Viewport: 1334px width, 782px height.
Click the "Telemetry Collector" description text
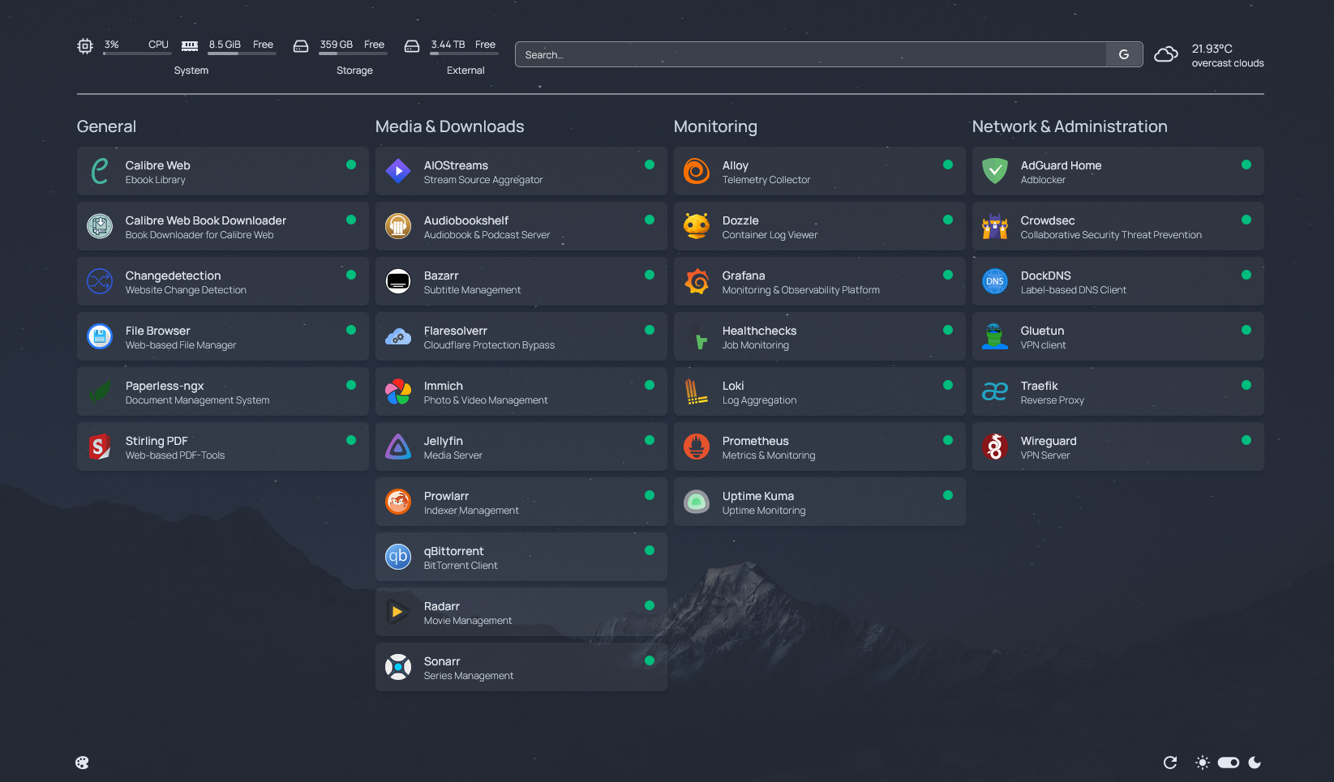(766, 180)
